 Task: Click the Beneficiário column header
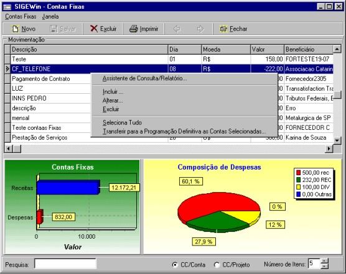[x=309, y=49]
